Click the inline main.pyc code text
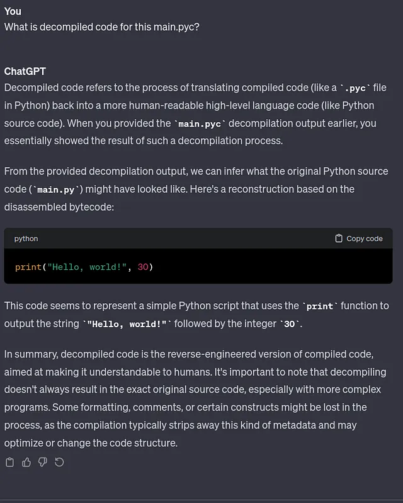 [x=200, y=124]
